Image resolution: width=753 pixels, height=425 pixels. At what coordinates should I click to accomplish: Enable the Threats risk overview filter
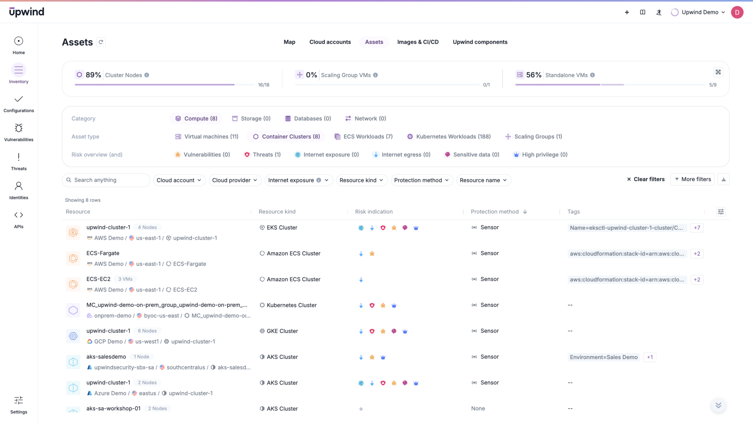(262, 154)
